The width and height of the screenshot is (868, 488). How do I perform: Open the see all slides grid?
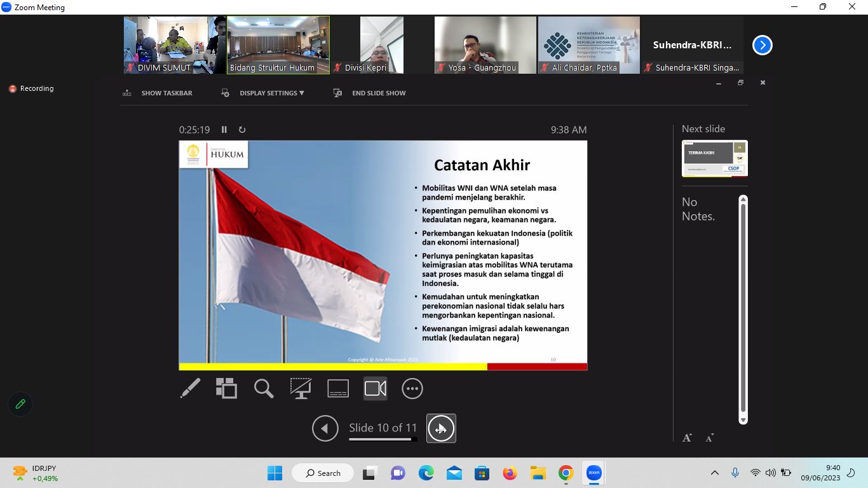pos(226,388)
